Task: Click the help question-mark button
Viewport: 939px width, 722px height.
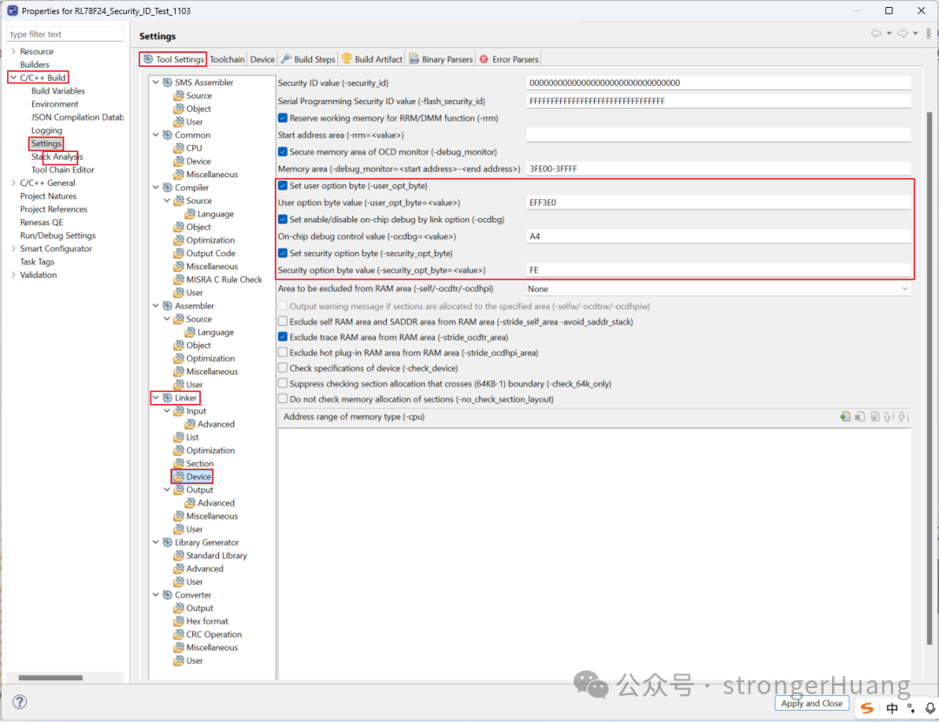Action: 19,701
